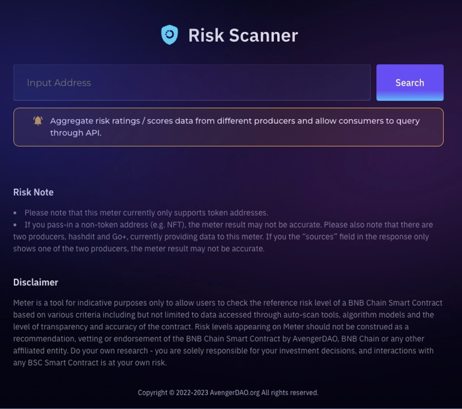462x409 pixels.
Task: Click the purple Search button
Action: (x=409, y=82)
